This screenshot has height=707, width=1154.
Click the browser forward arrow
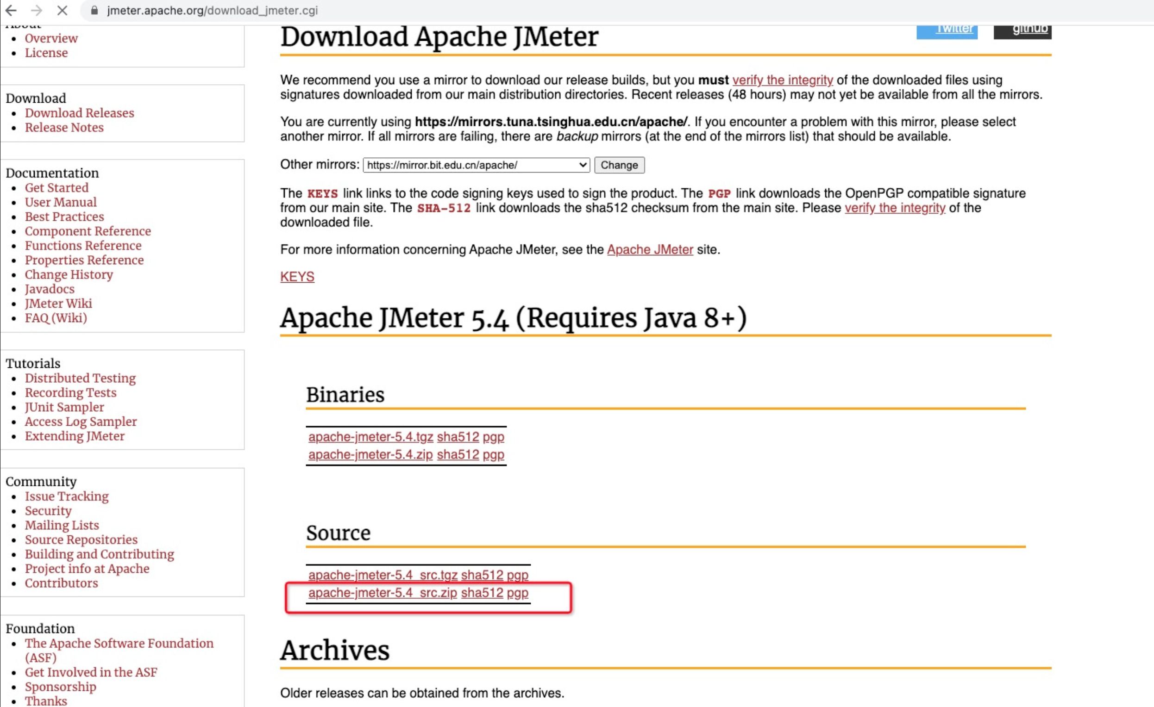point(37,10)
